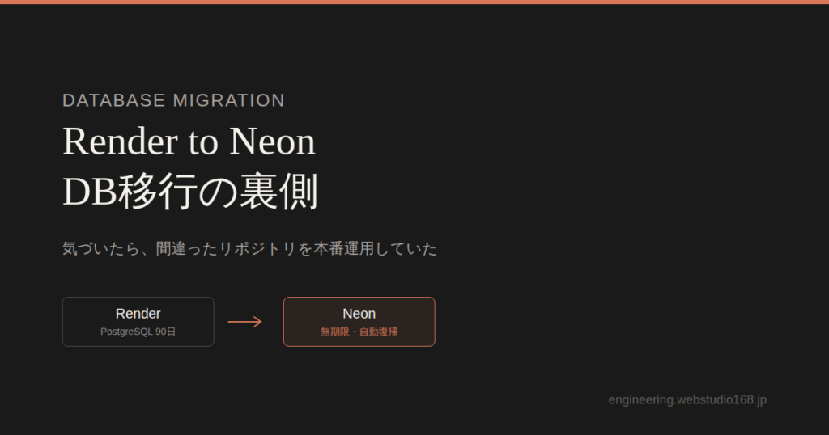
Task: Click the 'DB移行の裏側' title line
Action: click(x=190, y=191)
